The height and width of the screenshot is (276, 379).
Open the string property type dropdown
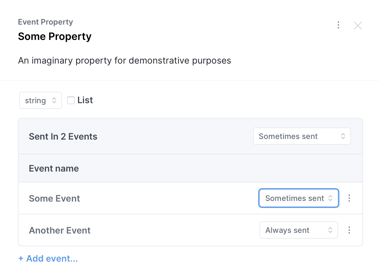40,100
